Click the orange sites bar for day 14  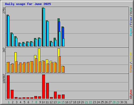[x=60, y=64]
